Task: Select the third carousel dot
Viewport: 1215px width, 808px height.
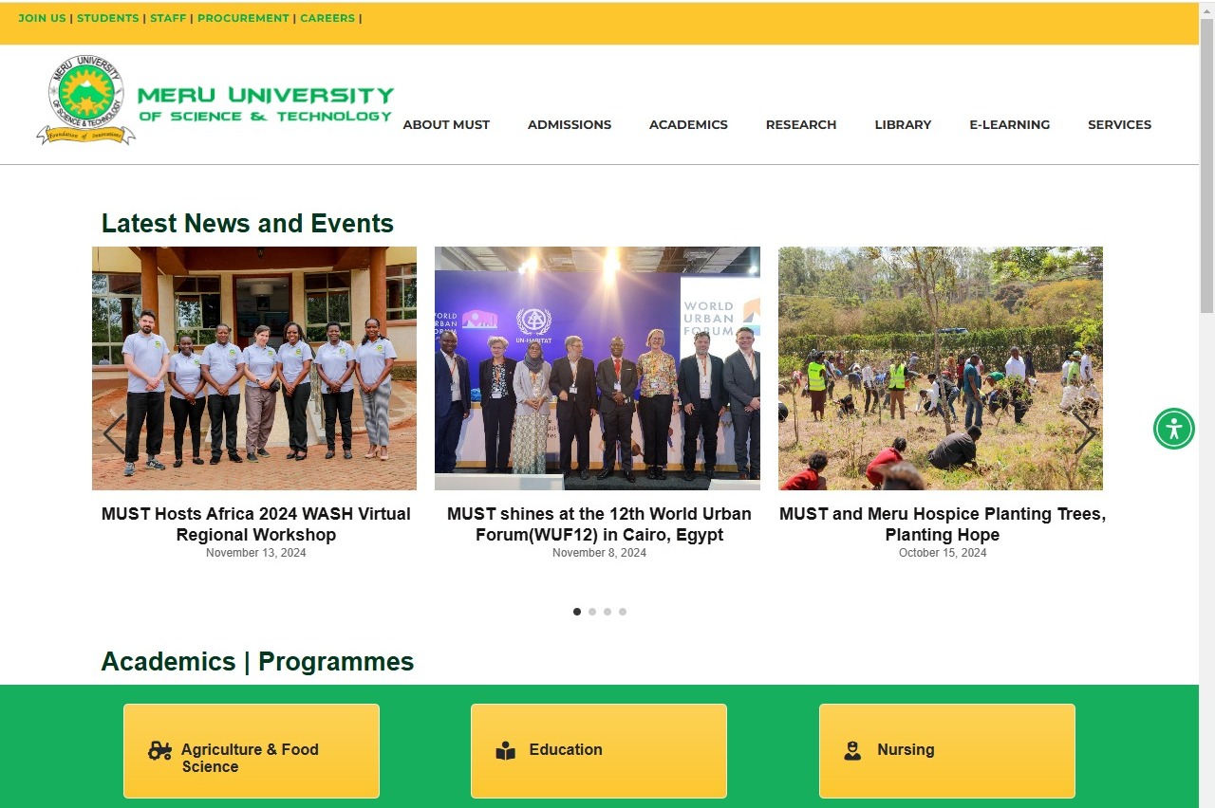Action: click(607, 612)
